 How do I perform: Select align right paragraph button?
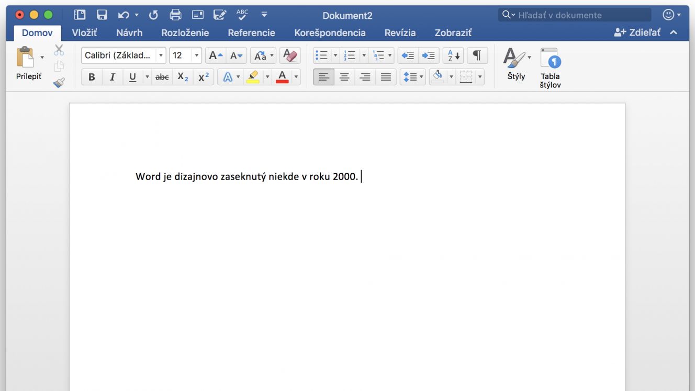[x=365, y=77]
